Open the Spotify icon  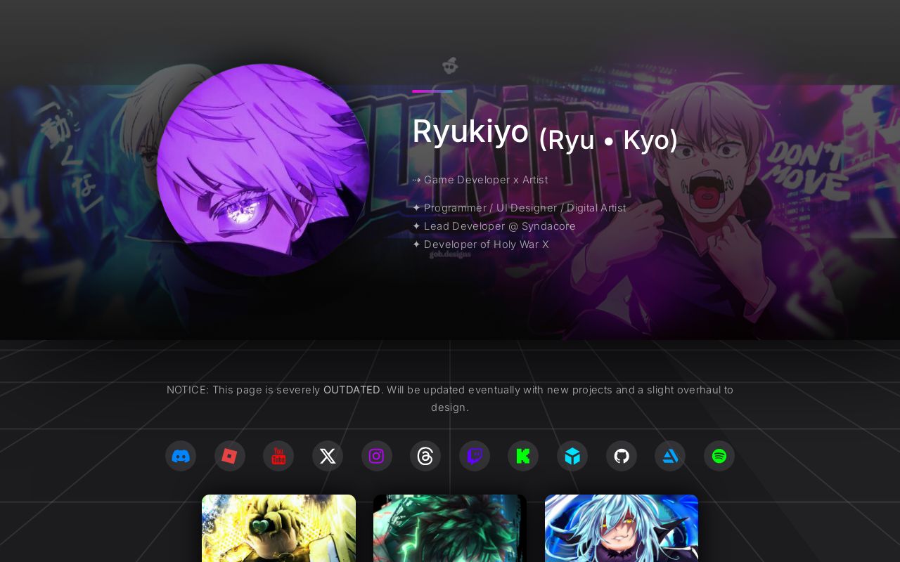tap(719, 456)
